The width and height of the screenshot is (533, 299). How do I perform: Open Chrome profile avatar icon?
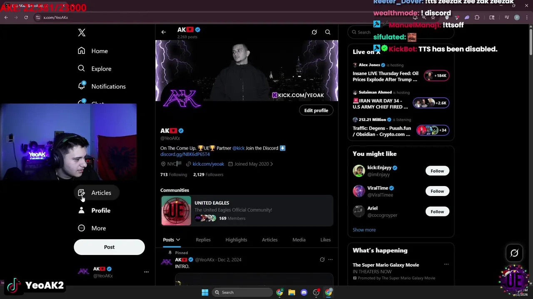pyautogui.click(x=517, y=17)
